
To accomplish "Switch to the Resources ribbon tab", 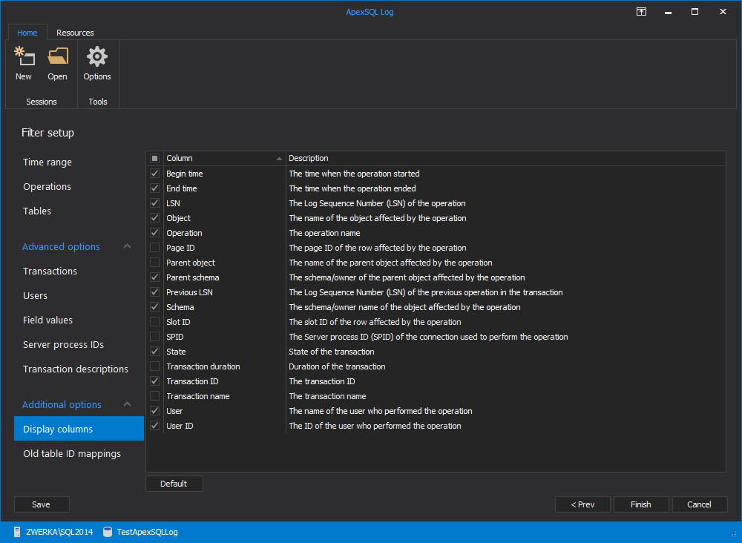I will point(75,33).
